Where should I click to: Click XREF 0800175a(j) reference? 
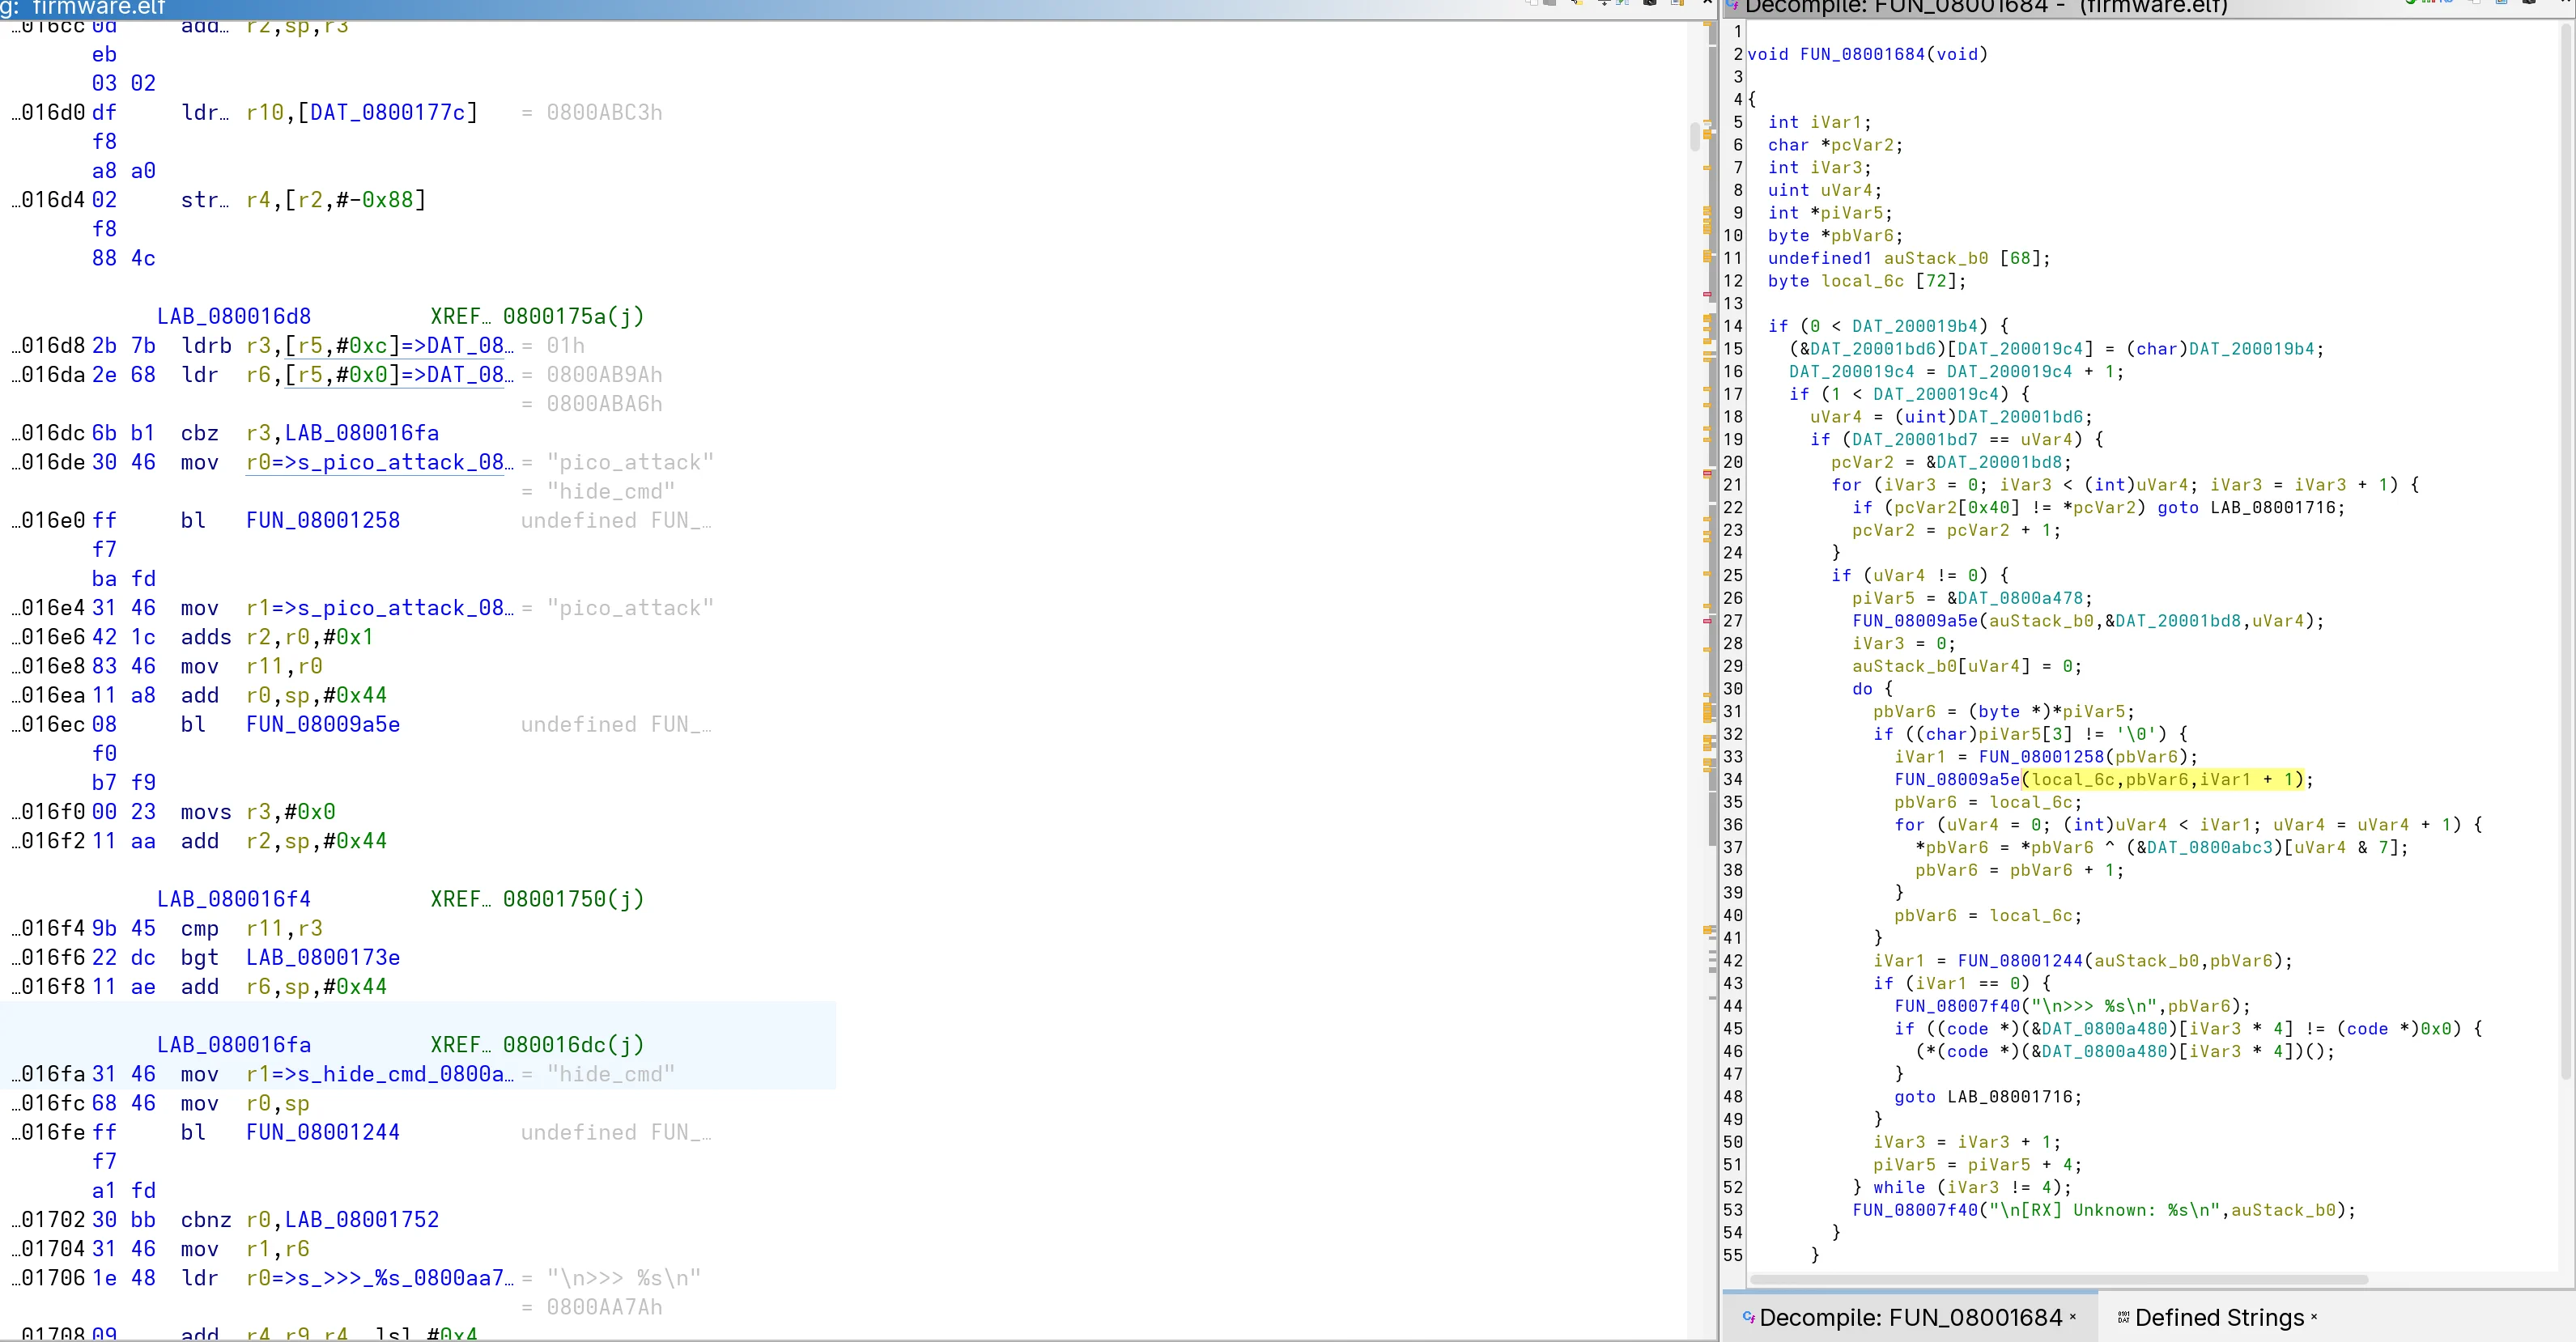pyautogui.click(x=572, y=316)
